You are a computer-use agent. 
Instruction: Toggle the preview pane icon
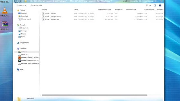click(x=155, y=5)
